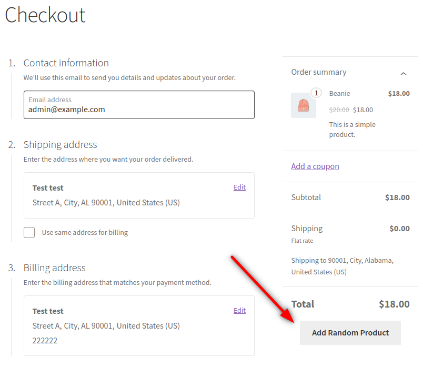Viewport: 423px width, 366px height.
Task: Click the Billing address heading
Action: click(54, 268)
